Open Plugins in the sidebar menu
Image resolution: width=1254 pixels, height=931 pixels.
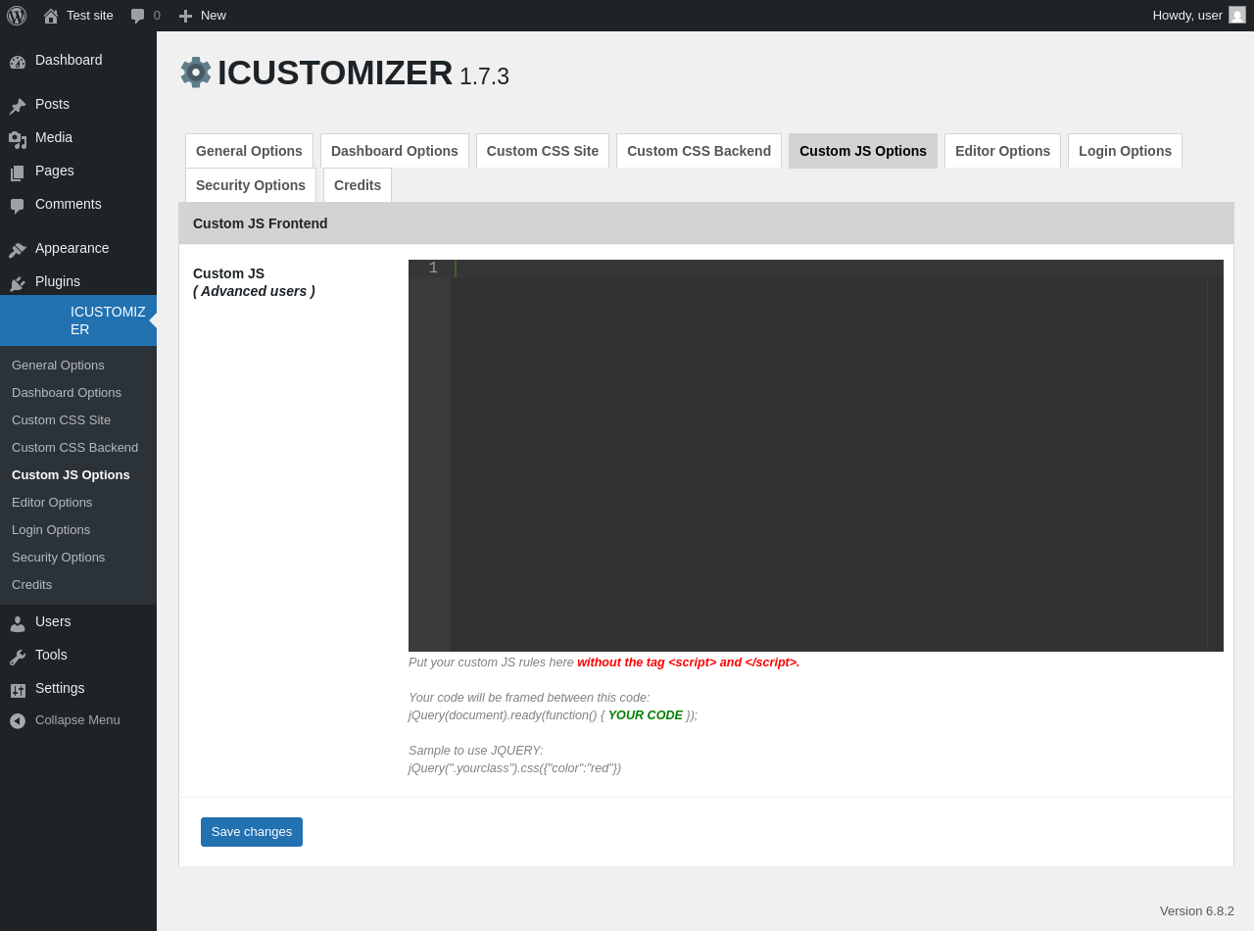[78, 281]
